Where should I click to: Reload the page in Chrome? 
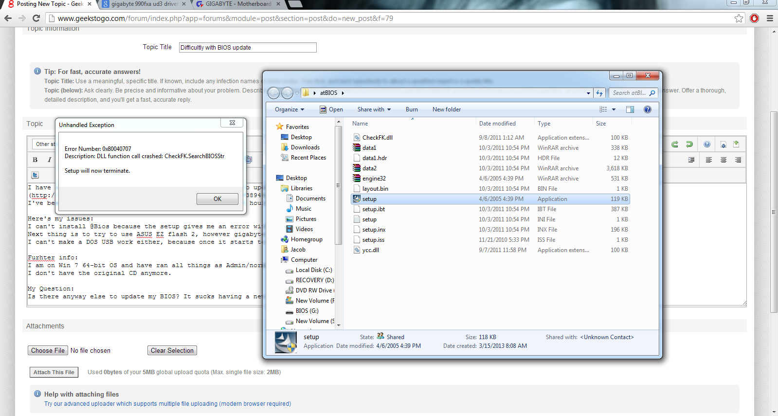(36, 18)
